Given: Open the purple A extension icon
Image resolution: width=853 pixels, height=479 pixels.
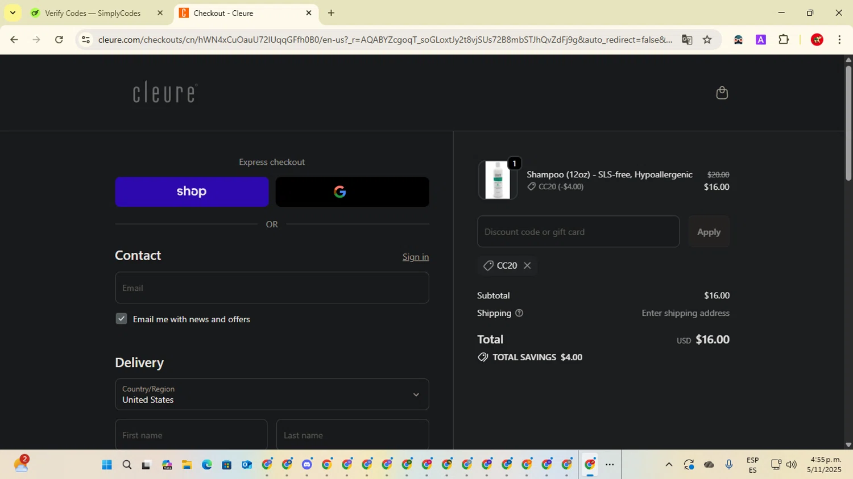Looking at the screenshot, I should point(761,39).
